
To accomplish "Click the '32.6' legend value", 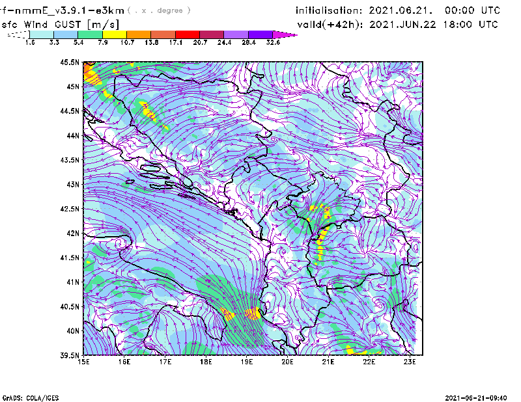I will tap(273, 42).
